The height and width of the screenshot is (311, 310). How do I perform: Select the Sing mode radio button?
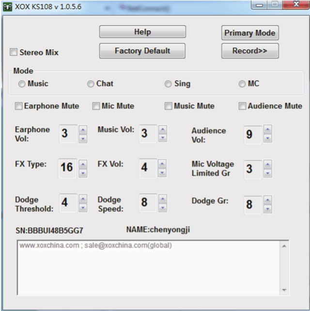[x=168, y=84]
